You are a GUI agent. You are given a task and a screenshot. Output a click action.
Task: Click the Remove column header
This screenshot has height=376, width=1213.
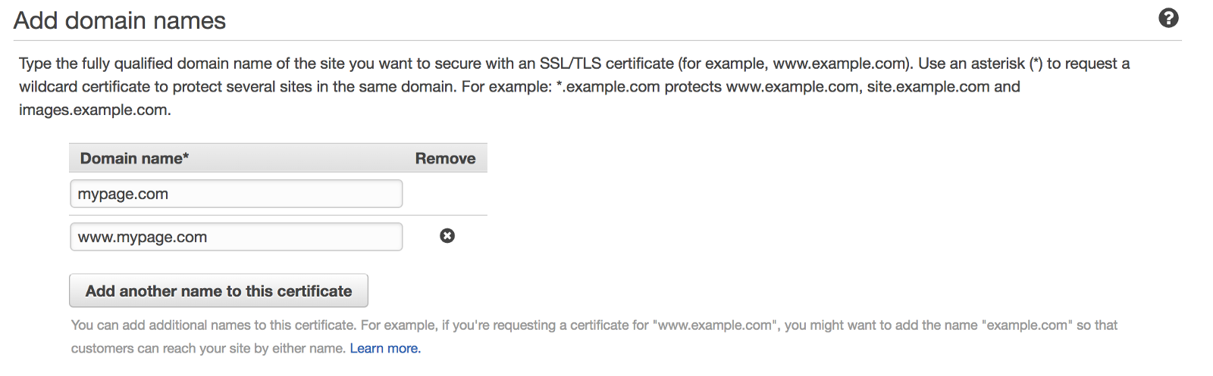[x=445, y=158]
